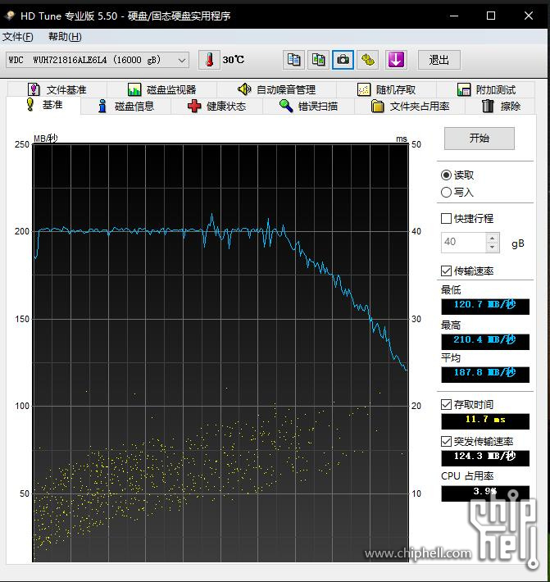Decrease the short stroke gB spinner value
This screenshot has width=550, height=582.
(493, 248)
